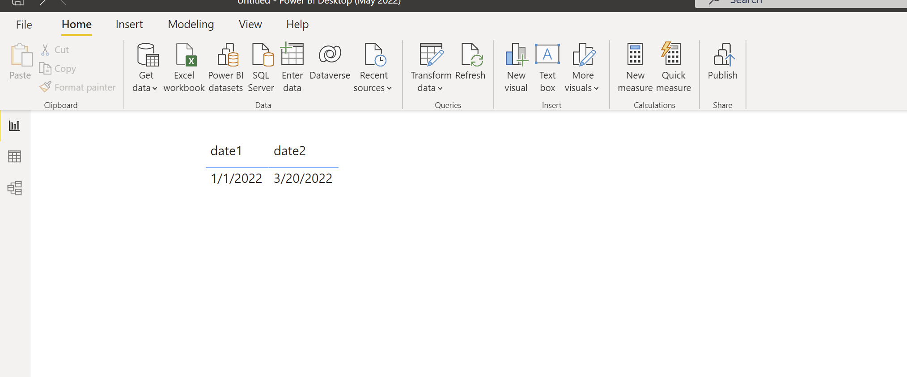Select Format painter

pos(77,87)
